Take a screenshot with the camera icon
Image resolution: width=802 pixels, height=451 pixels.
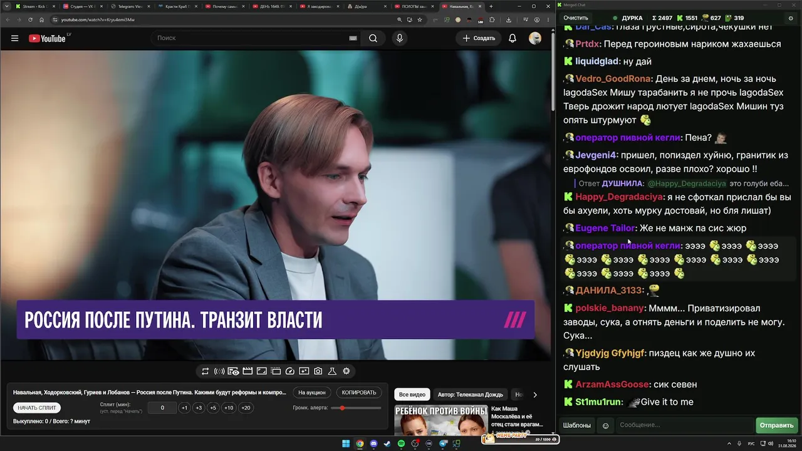tap(318, 371)
